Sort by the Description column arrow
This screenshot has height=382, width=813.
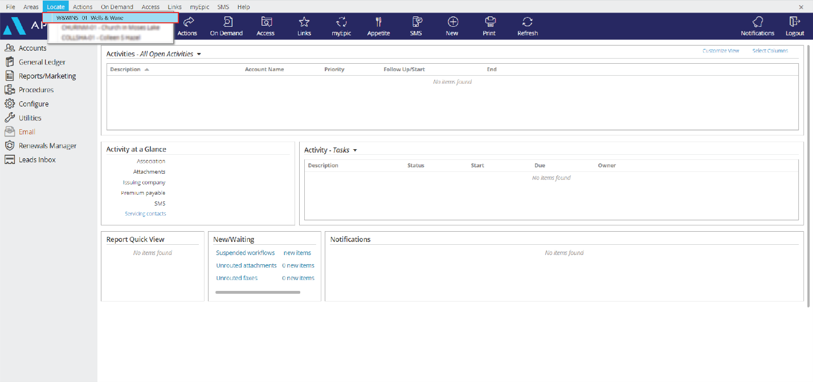[147, 69]
